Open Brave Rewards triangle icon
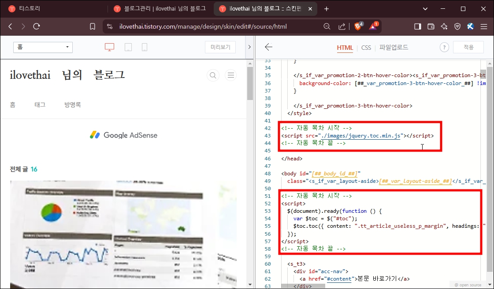 point(373,26)
